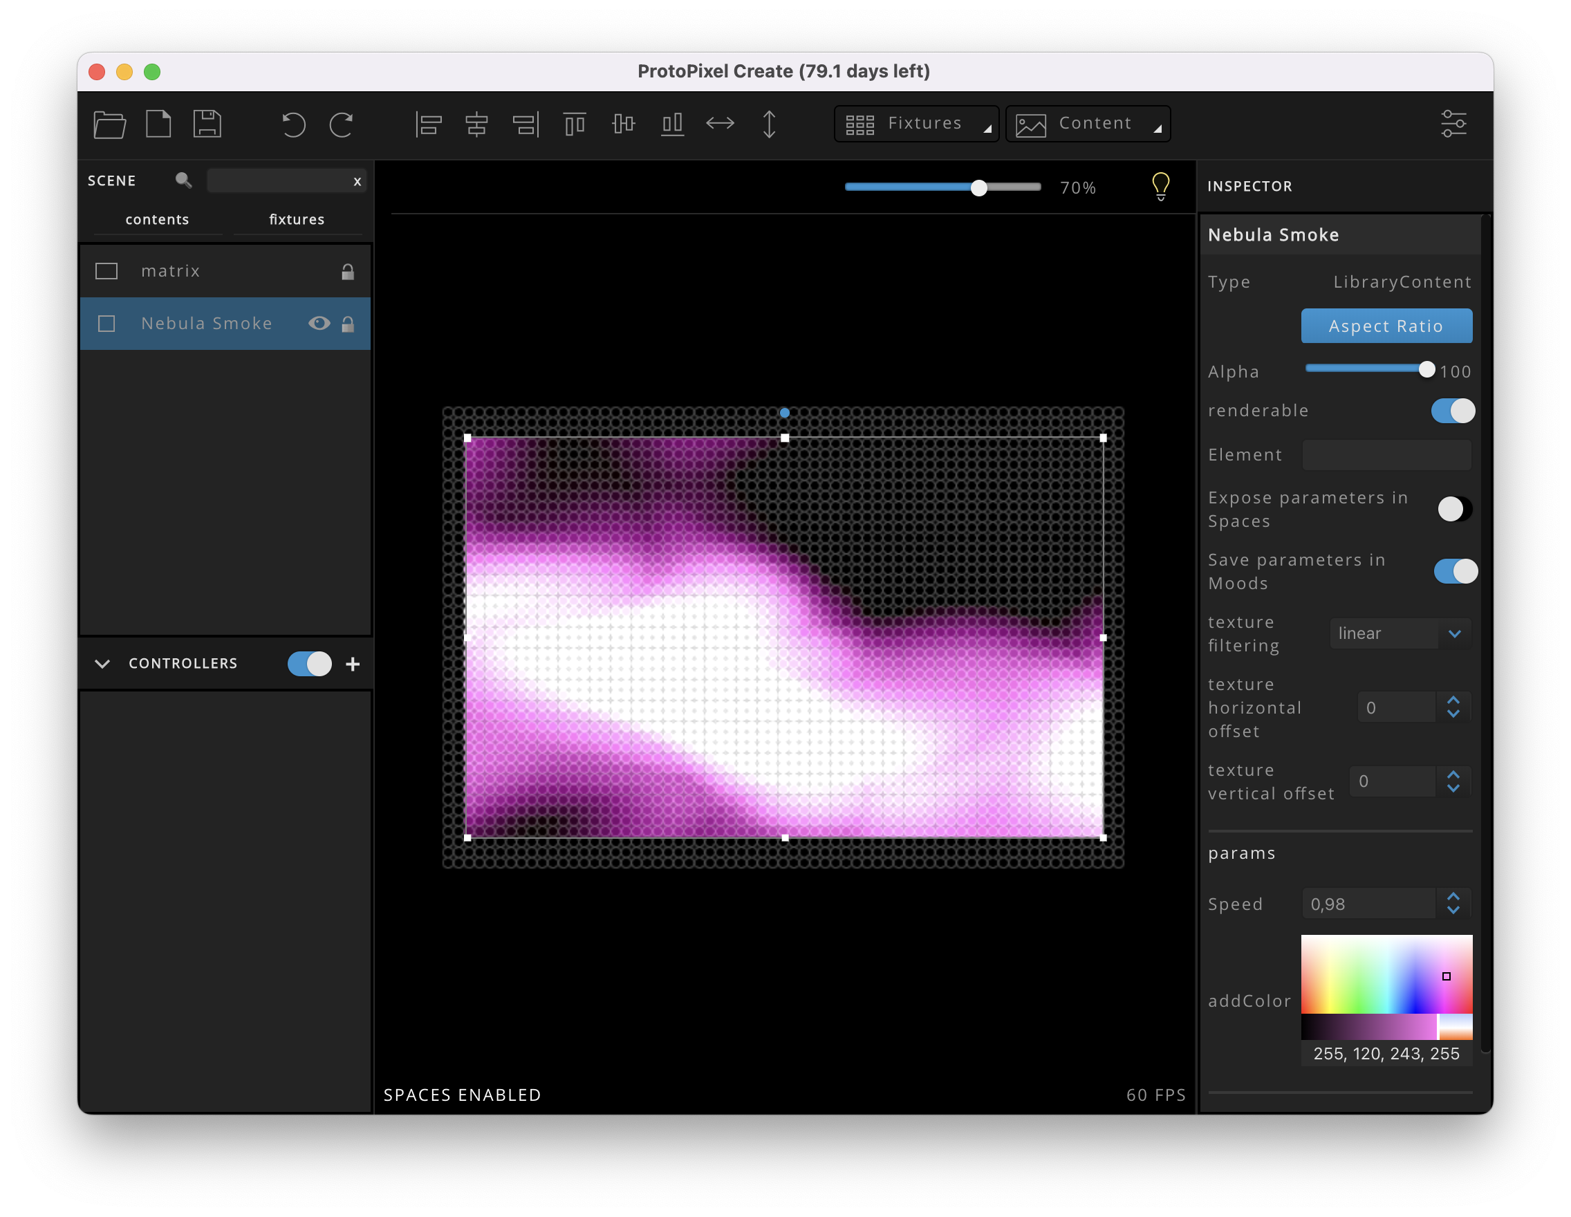Click texture horizontal offset field
Image resolution: width=1571 pixels, height=1217 pixels.
click(x=1396, y=708)
